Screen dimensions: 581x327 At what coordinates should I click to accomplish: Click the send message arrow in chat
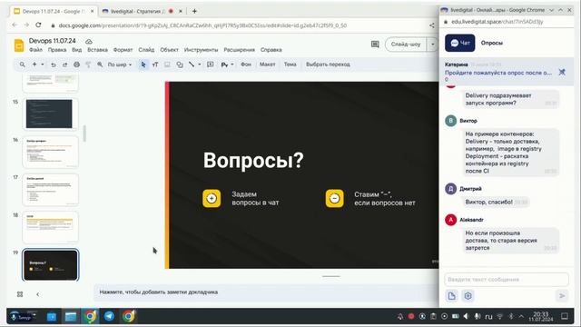click(x=562, y=296)
